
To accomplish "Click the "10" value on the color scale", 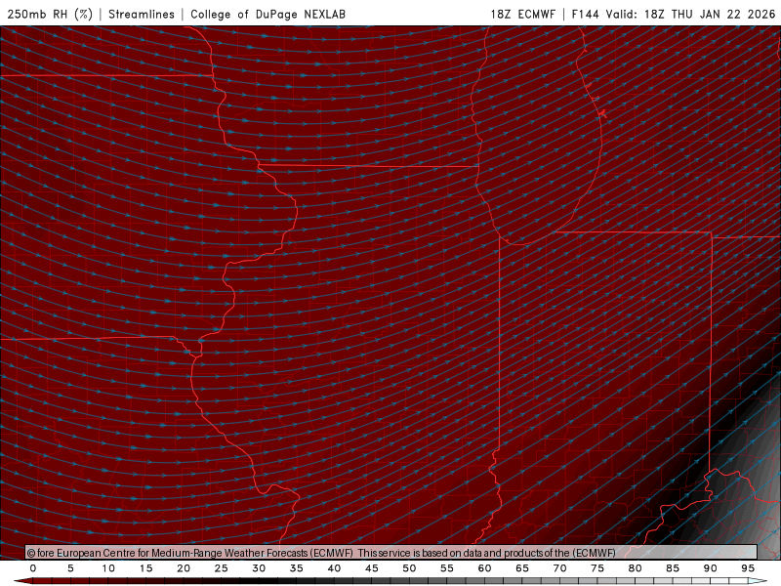I will click(108, 568).
